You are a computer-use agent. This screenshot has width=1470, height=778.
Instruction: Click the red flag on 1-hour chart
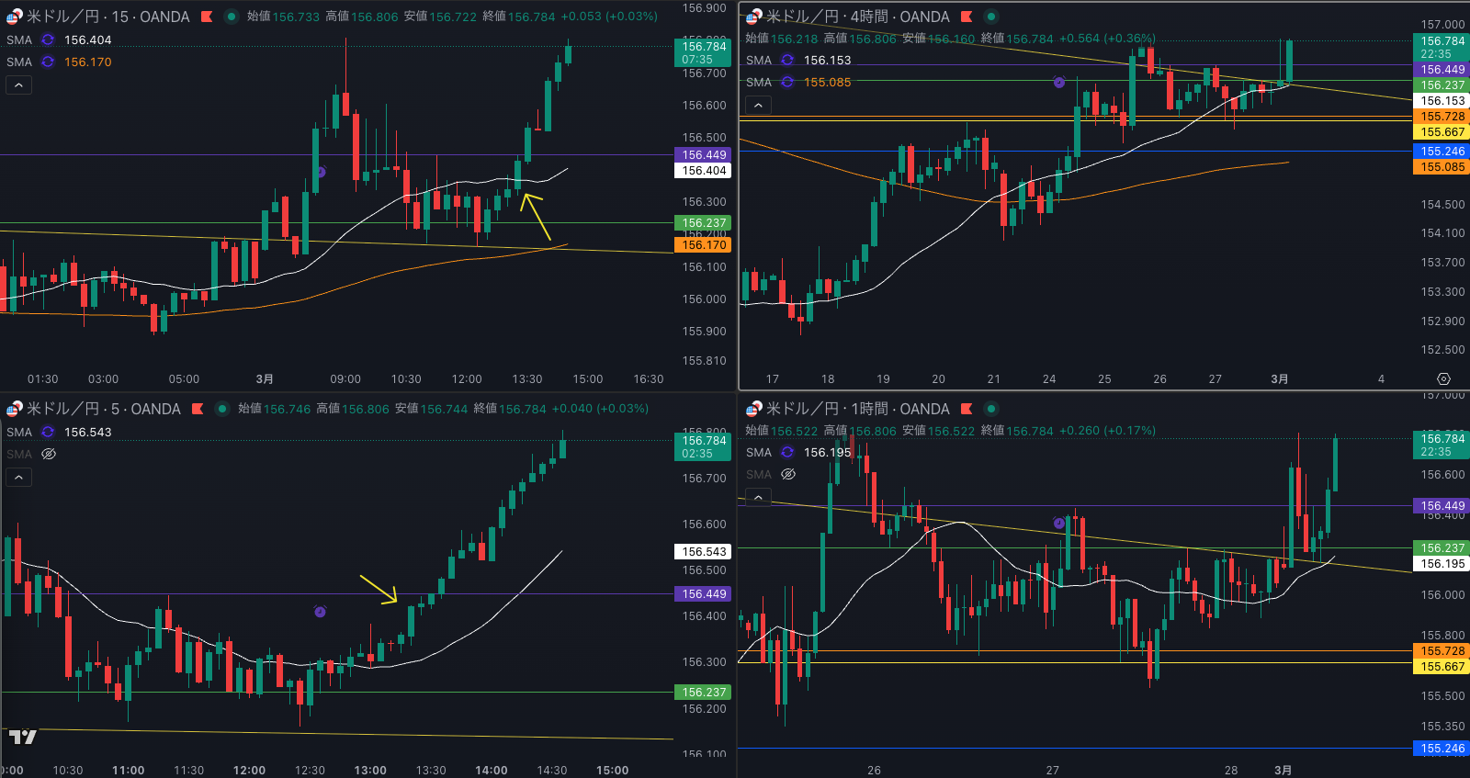pos(967,409)
